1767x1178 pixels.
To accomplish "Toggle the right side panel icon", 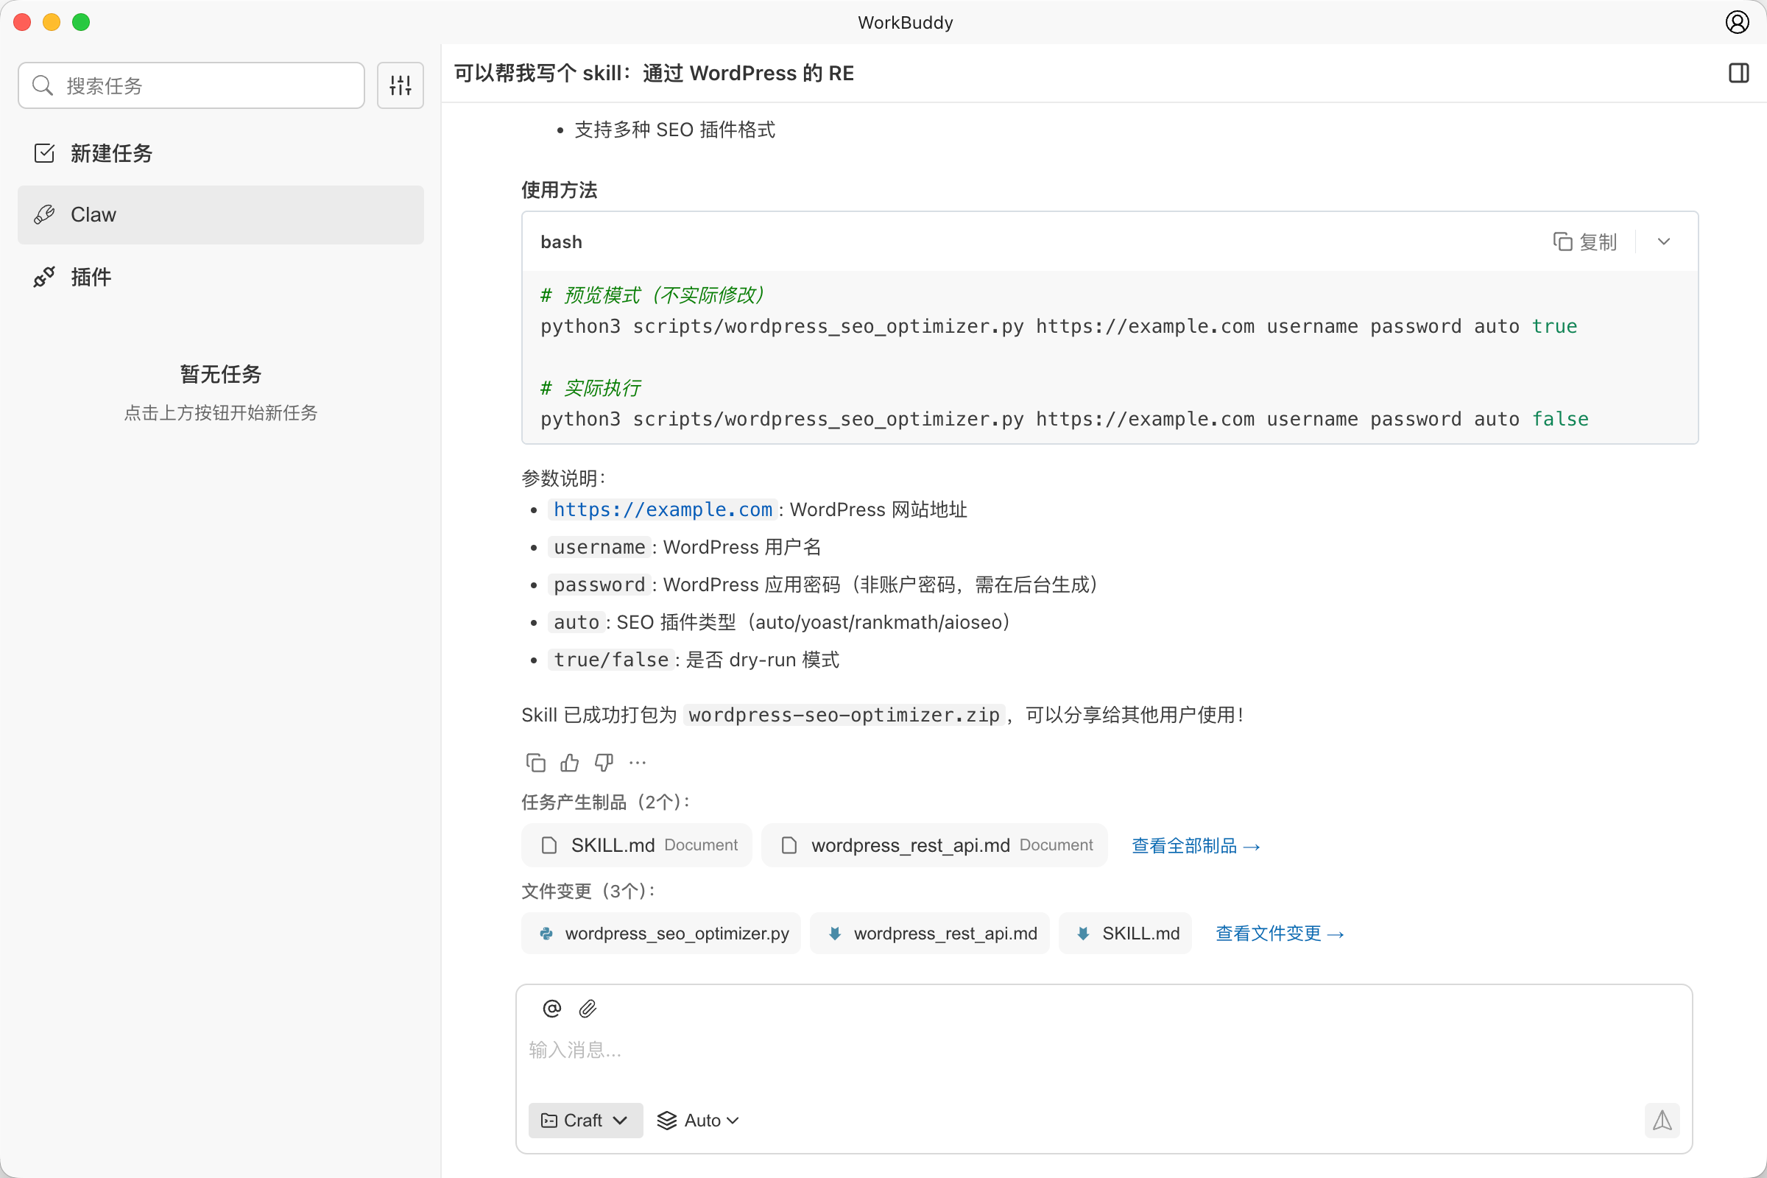I will tap(1738, 73).
